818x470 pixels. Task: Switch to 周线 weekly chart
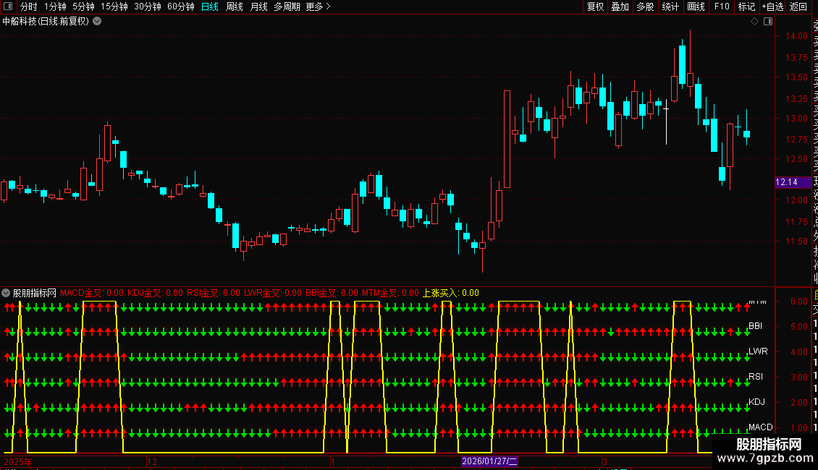[x=235, y=7]
